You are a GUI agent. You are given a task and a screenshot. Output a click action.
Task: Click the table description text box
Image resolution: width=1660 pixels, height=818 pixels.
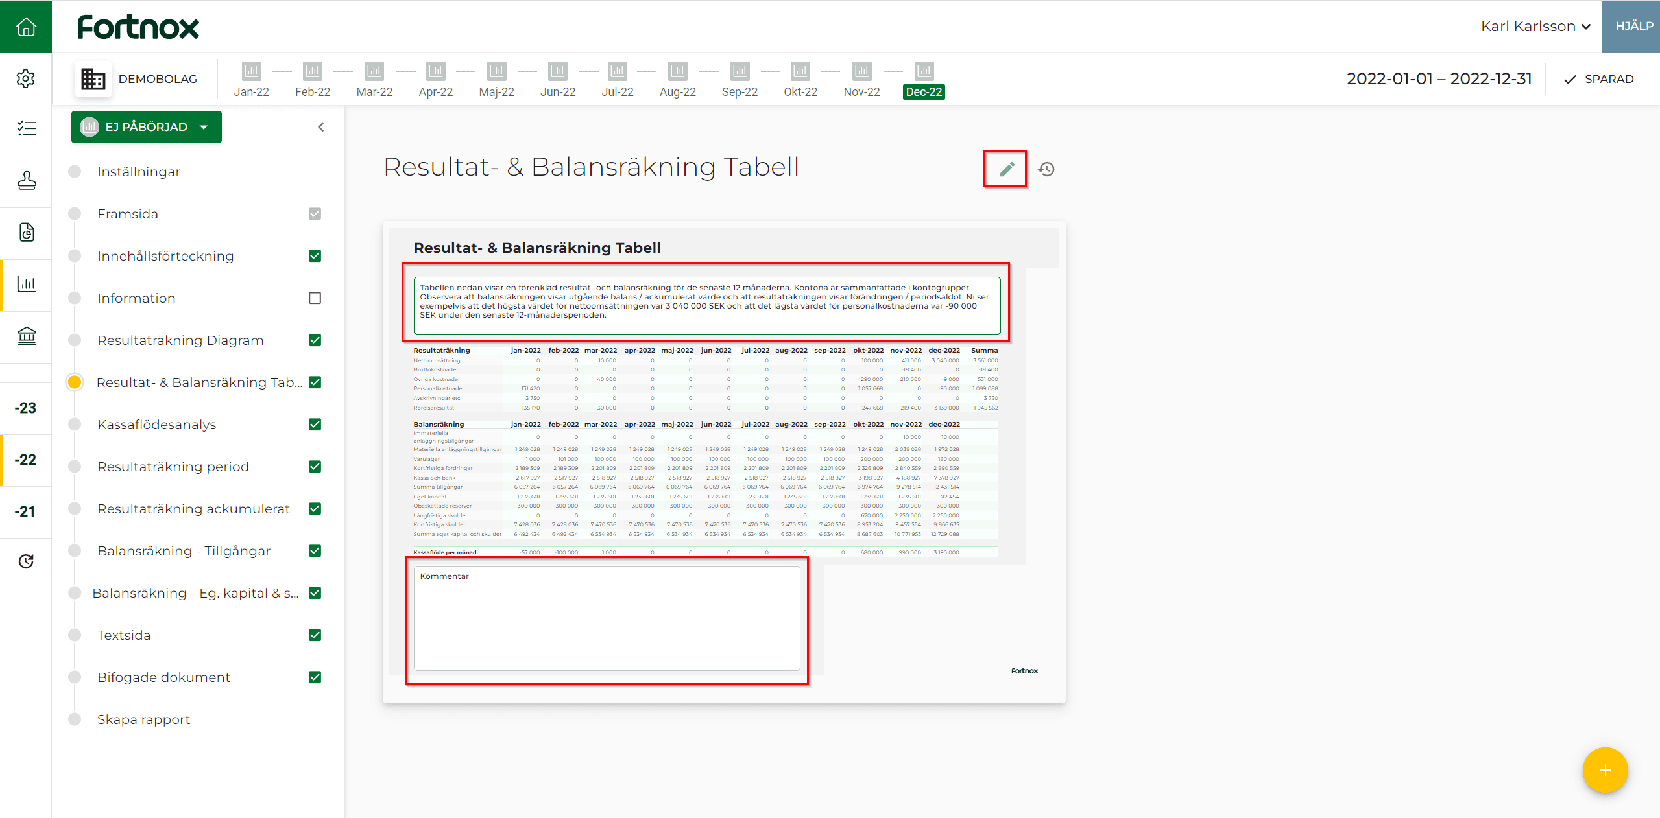706,305
